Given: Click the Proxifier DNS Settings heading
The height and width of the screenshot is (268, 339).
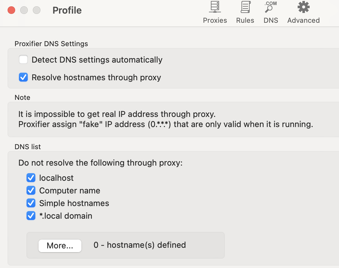Looking at the screenshot, I should click(x=51, y=44).
